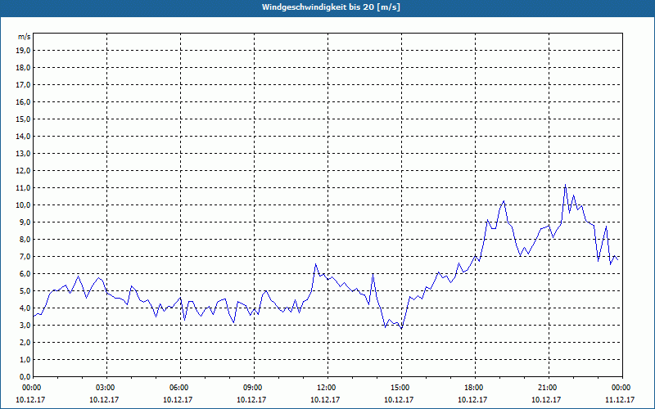The width and height of the screenshot is (655, 409).
Task: Select the '7,0' y-axis label
Action: coord(25,256)
